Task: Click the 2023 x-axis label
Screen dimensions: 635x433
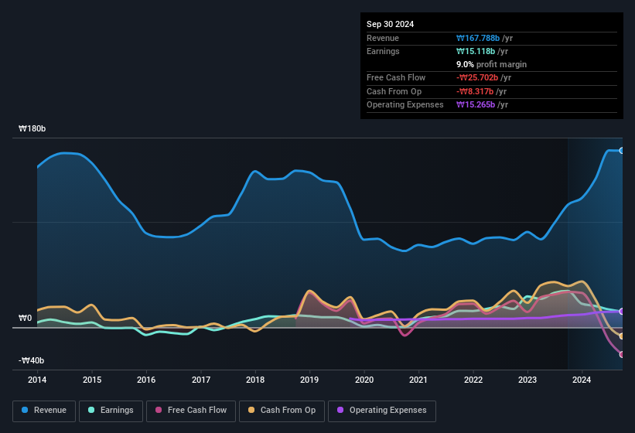Action: (527, 380)
